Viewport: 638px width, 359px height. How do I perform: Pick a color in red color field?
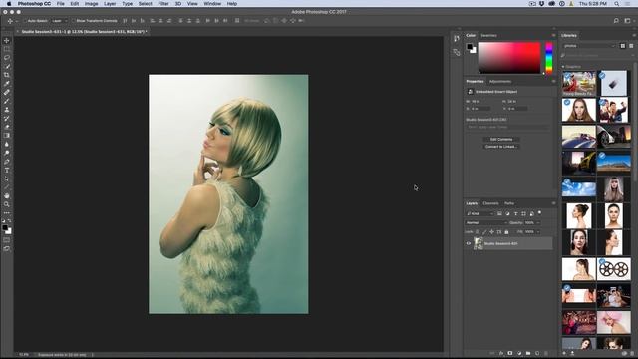coord(509,58)
